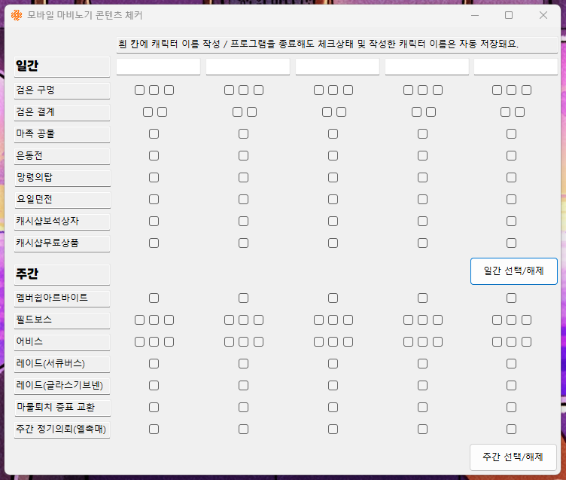Click the 필드보스 row label

point(62,320)
